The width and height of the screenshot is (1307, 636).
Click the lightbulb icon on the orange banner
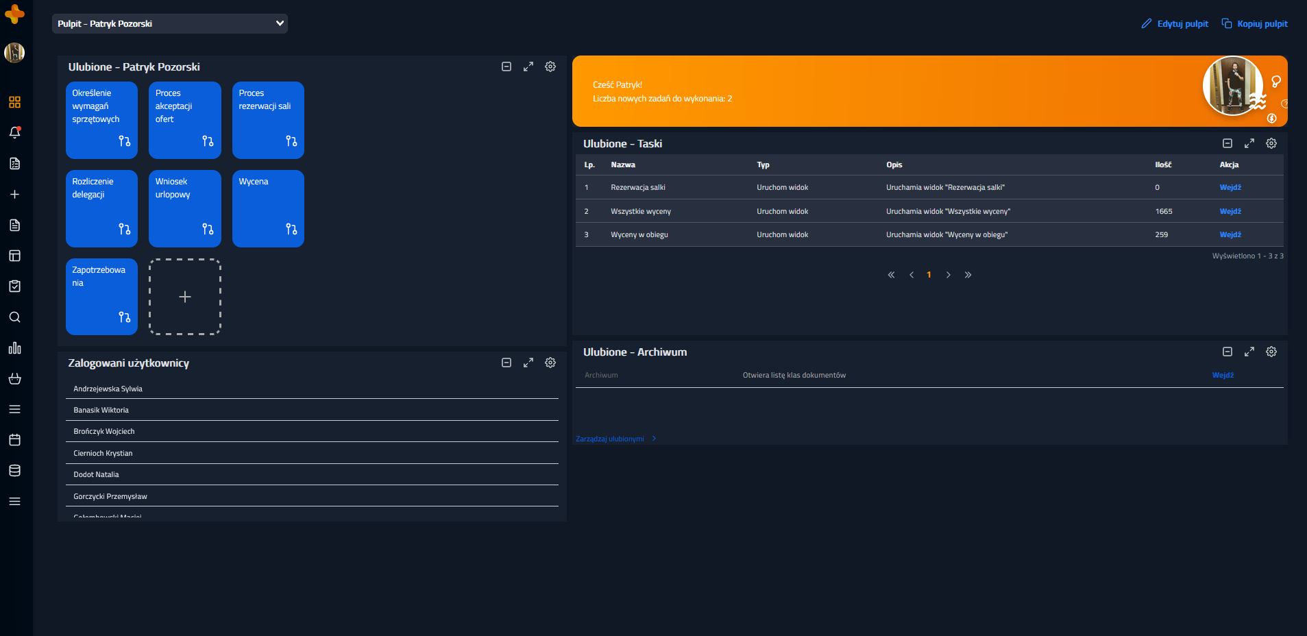[1276, 82]
